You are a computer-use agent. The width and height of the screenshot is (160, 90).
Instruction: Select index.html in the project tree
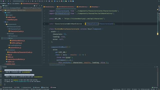pos(10,17)
